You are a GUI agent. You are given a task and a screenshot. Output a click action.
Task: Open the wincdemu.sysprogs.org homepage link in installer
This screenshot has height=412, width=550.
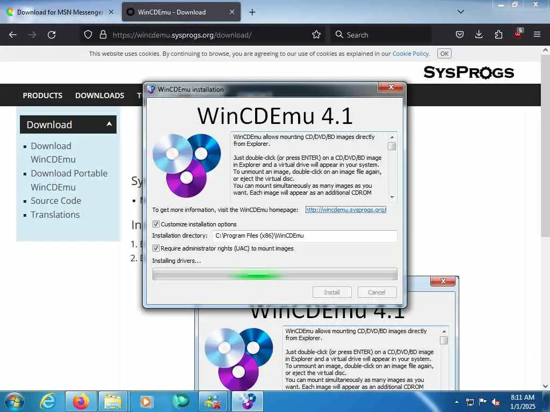coord(345,210)
